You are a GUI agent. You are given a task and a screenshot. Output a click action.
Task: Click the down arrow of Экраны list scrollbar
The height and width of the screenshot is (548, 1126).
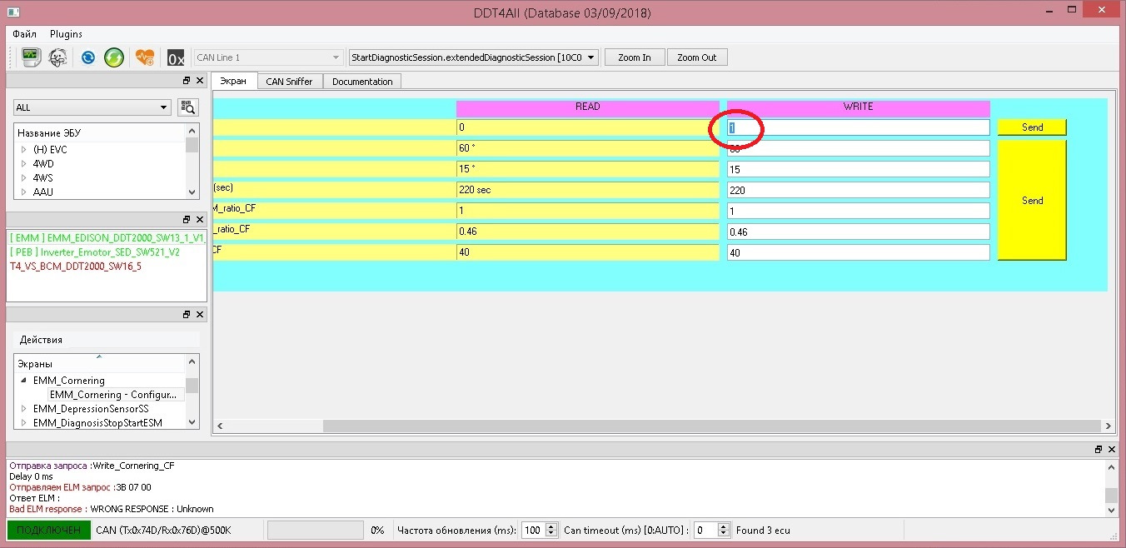click(192, 421)
